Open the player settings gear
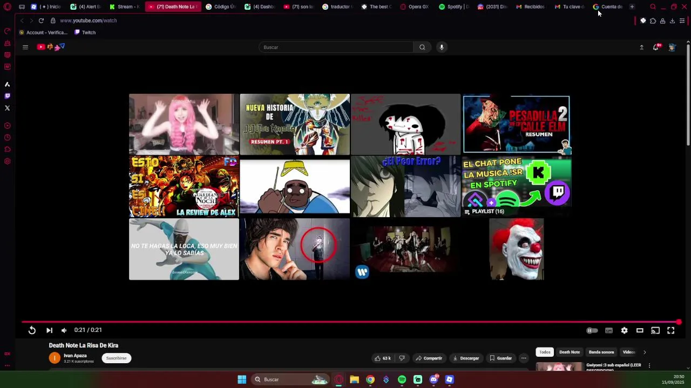 624,330
